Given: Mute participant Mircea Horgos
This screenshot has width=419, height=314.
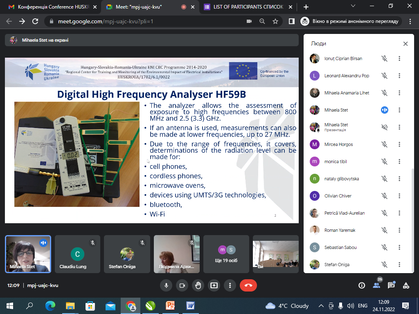Looking at the screenshot, I should click(384, 144).
